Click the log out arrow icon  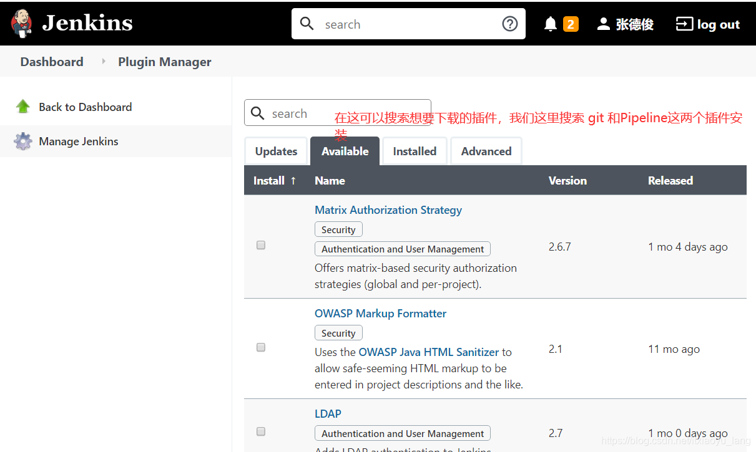(684, 24)
